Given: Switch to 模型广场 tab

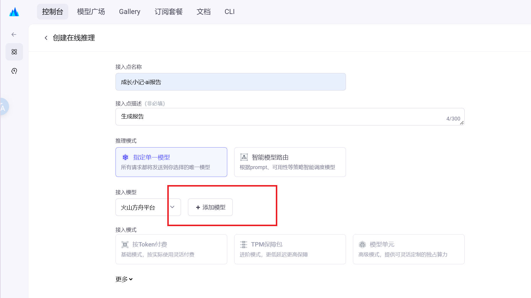Looking at the screenshot, I should point(91,12).
